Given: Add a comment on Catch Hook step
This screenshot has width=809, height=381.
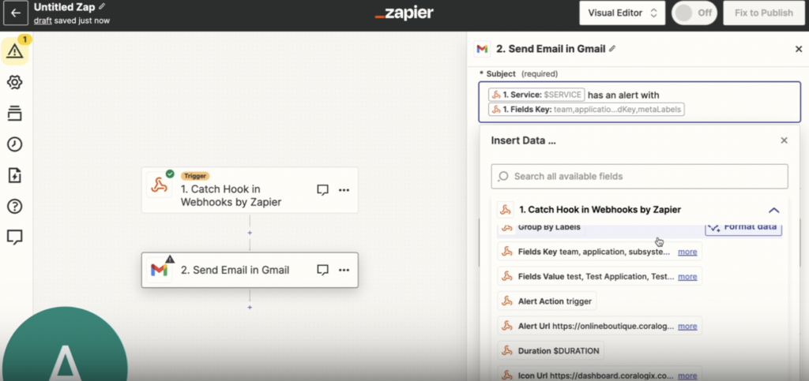Looking at the screenshot, I should coord(322,190).
